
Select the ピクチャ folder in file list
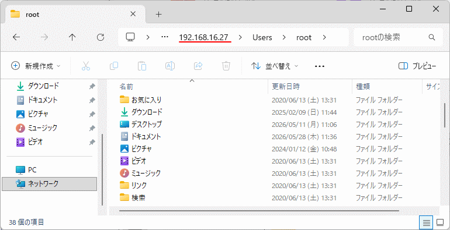pos(136,148)
